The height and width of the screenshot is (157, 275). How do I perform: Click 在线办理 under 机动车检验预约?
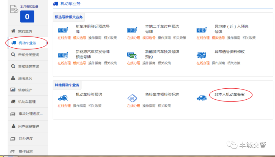(64, 106)
